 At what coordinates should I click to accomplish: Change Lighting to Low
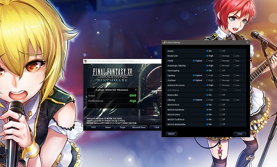[236, 75]
